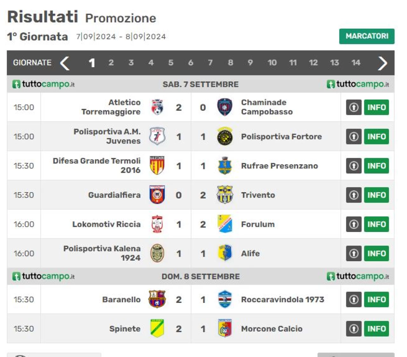Select the Spinete green-yellow crest
Screen dimensions: 407x357
pos(157,328)
